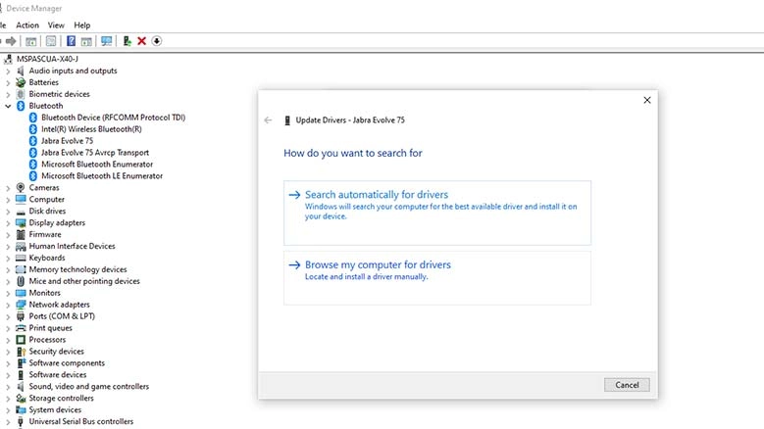Expand the Universal Serial Bus controllers node
Image resolution: width=764 pixels, height=429 pixels.
[x=8, y=422]
